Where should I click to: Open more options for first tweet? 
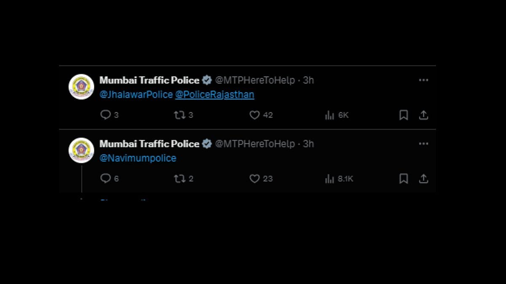[x=423, y=80]
